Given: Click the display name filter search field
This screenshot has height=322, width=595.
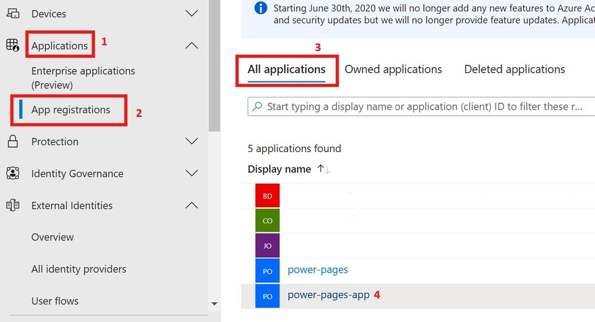Looking at the screenshot, I should [421, 106].
